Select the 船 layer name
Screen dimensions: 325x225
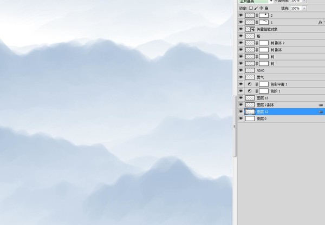click(258, 36)
